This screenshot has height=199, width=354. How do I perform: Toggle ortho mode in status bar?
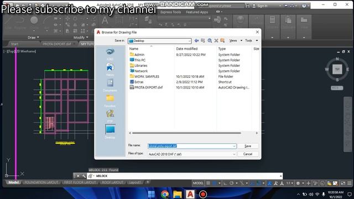pos(225,183)
